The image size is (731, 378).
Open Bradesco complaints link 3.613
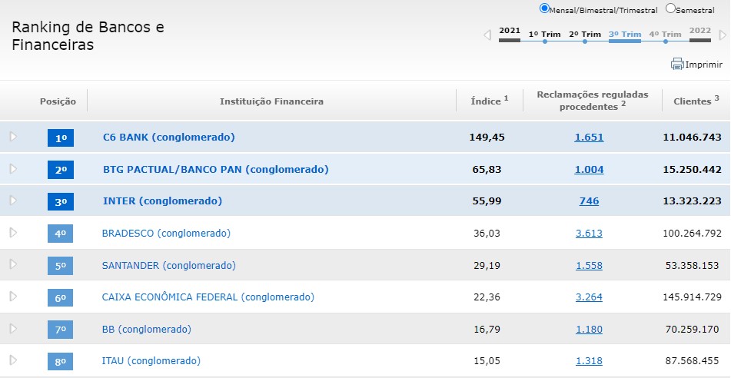(x=589, y=234)
